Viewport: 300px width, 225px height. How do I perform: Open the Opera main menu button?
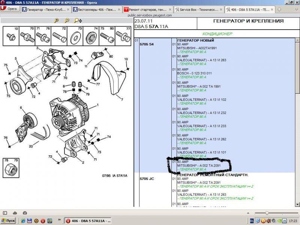pyautogui.click(x=10, y=9)
